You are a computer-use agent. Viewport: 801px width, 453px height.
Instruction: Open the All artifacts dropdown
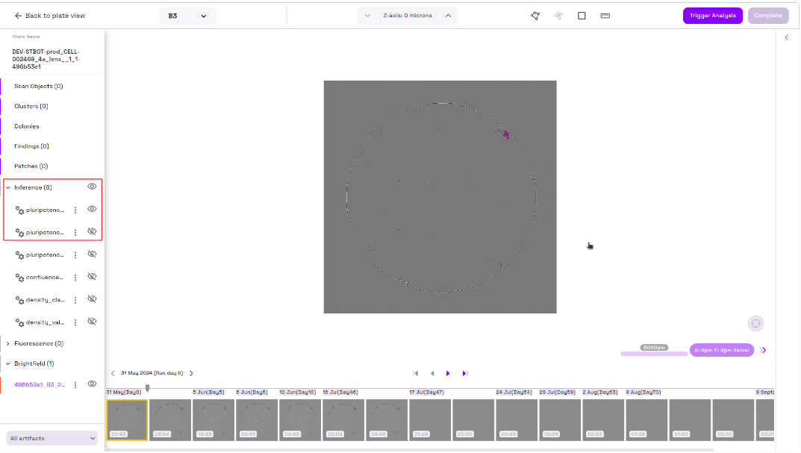coord(52,438)
